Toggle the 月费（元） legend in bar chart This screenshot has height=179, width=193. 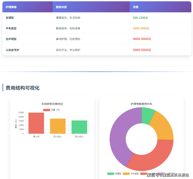coord(52,110)
